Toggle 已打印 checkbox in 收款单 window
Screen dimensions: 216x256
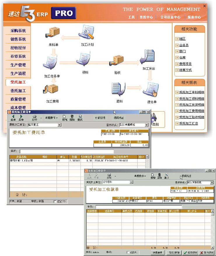tap(128, 252)
